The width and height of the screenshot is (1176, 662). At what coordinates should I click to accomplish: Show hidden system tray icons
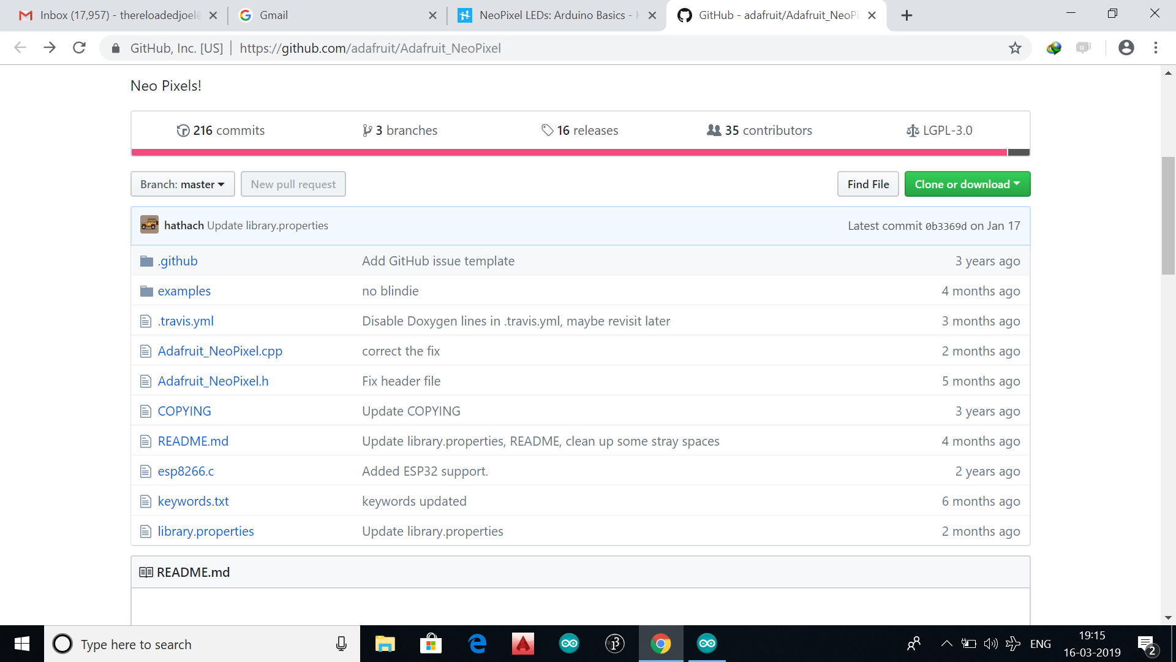[x=946, y=644]
